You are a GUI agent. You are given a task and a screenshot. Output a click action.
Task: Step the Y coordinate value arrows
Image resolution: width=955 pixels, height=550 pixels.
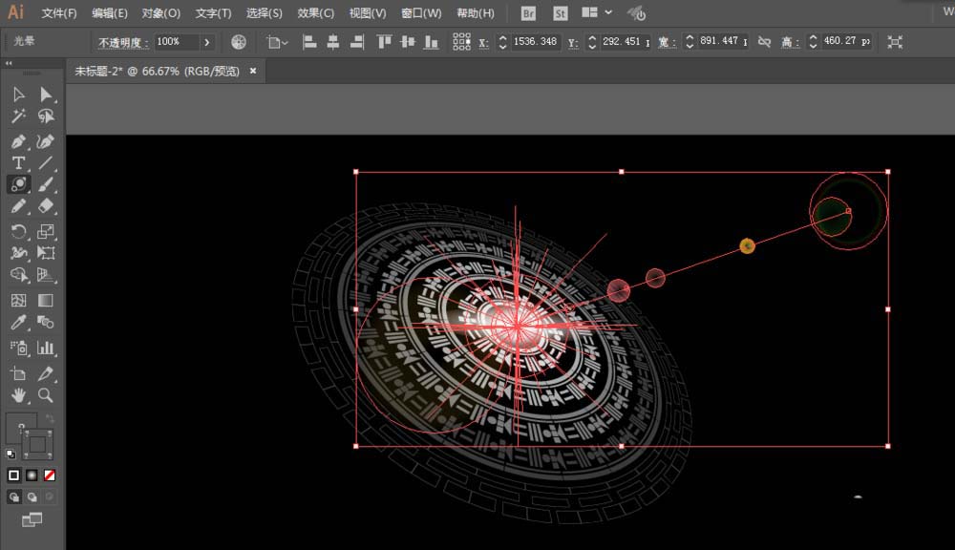click(x=592, y=41)
